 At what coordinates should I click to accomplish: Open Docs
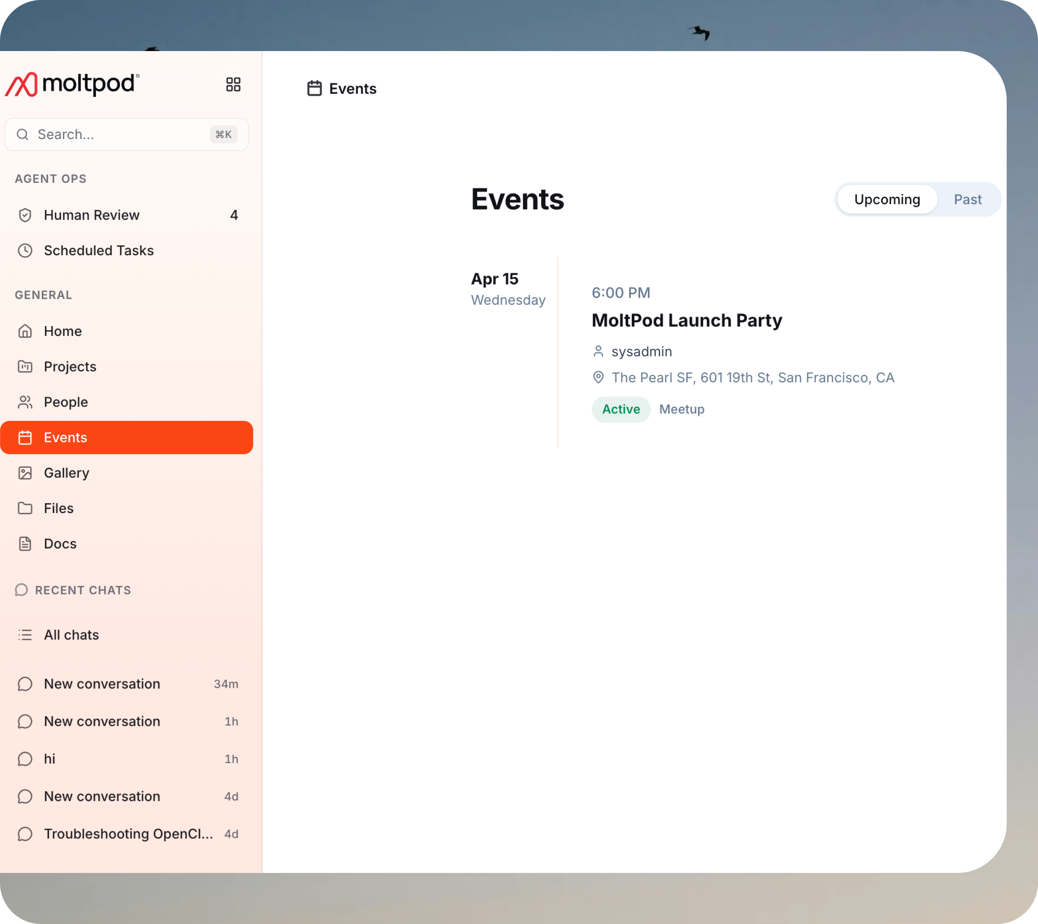126,544
